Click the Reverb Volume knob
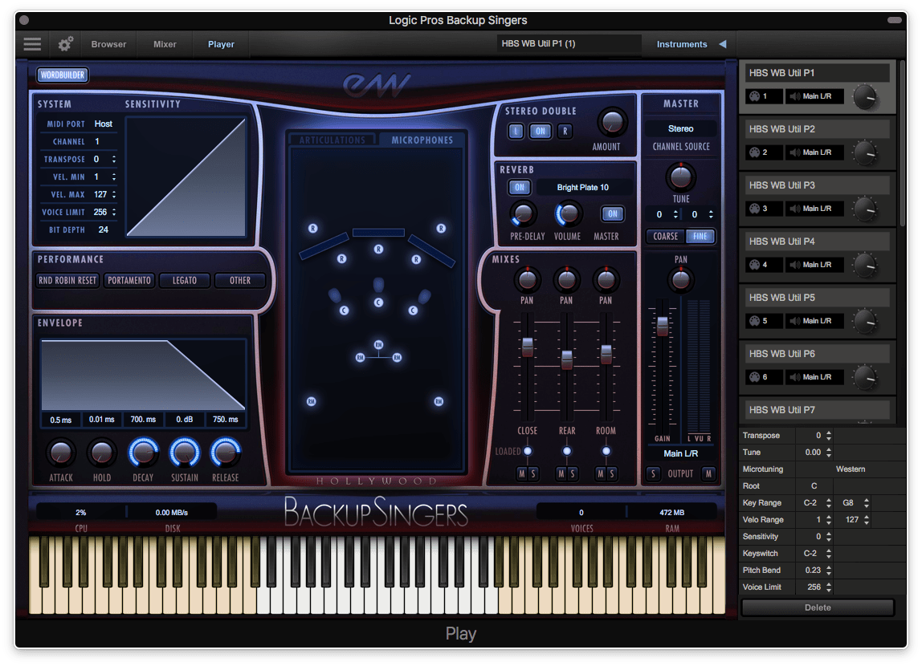This screenshot has width=922, height=666. [x=567, y=213]
